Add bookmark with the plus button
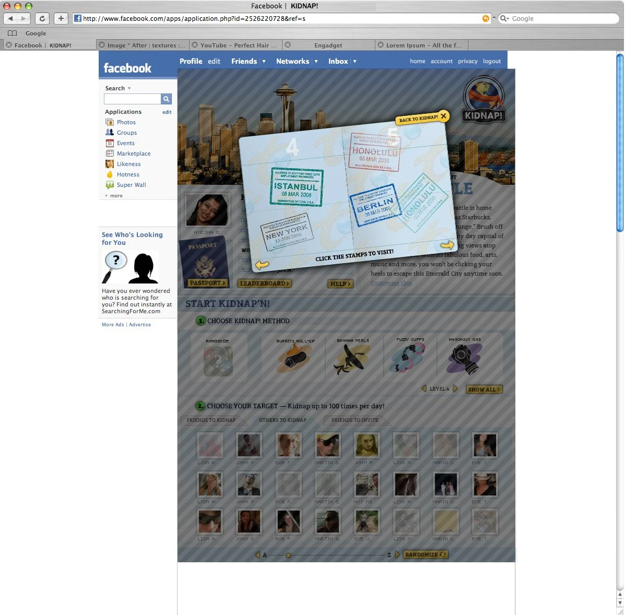625x615 pixels. pyautogui.click(x=61, y=18)
